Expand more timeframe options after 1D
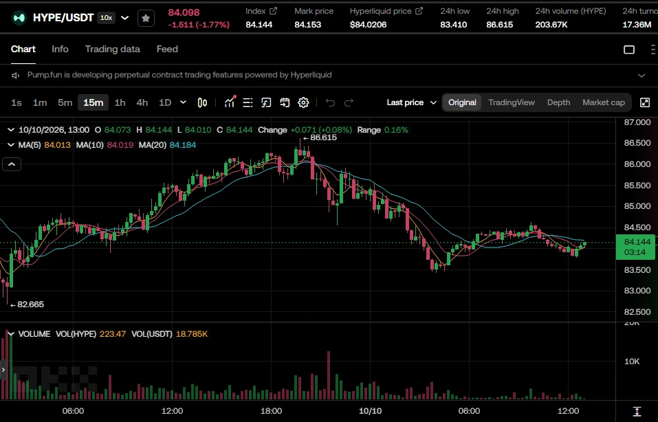This screenshot has height=422, width=658. (x=183, y=102)
